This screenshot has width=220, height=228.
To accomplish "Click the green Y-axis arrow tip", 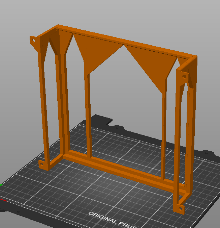I will click(x=1, y=185).
